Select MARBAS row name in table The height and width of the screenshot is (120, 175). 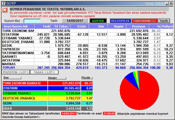point(9,64)
